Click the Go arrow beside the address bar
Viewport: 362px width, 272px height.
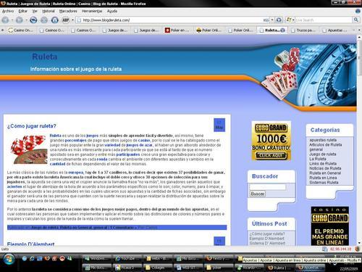279,20
